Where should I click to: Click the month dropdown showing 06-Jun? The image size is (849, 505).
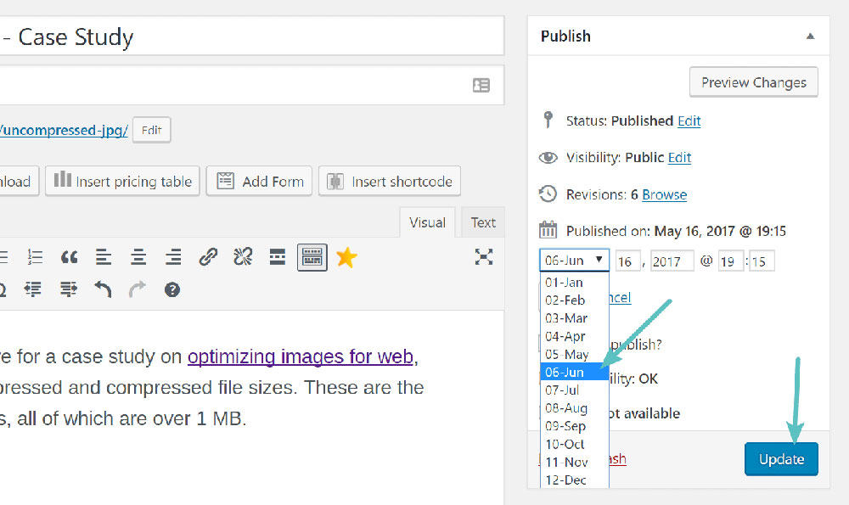click(574, 261)
